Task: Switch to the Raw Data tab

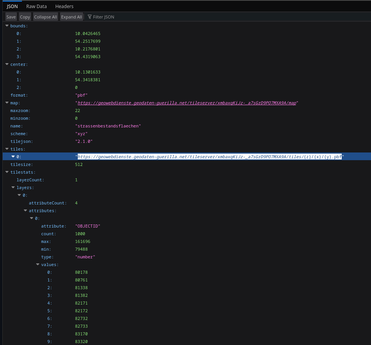Action: click(x=36, y=6)
